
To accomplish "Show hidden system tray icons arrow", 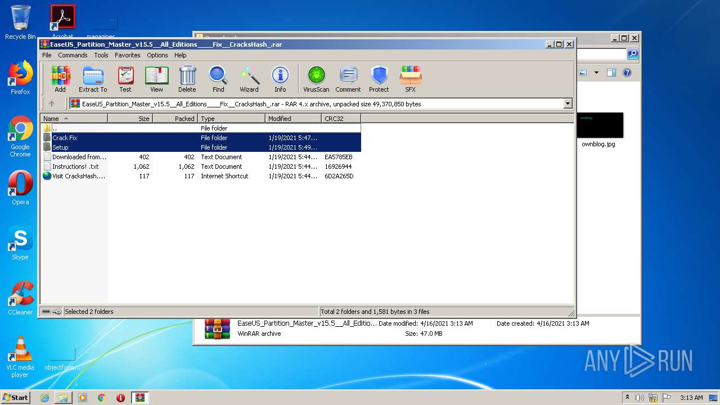I will [627, 398].
